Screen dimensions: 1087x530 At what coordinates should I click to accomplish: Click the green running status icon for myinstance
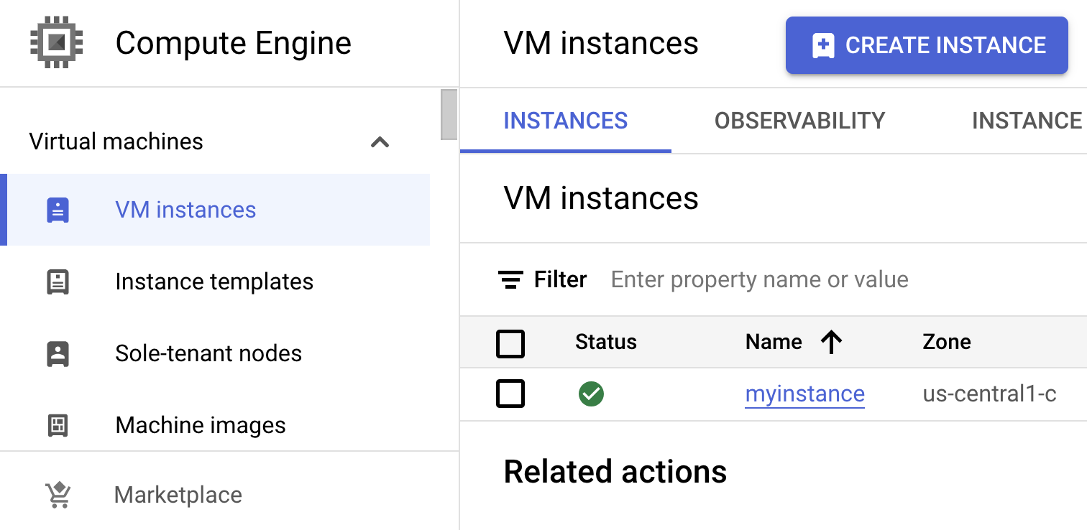tap(591, 394)
